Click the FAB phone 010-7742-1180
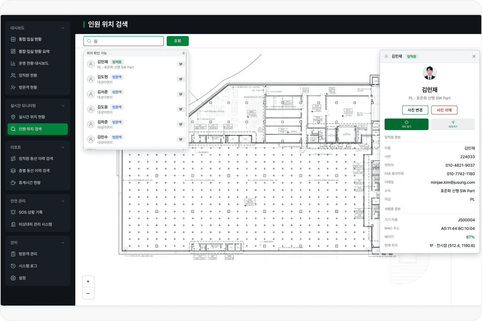Viewport: 482px width, 321px height. 461,174
